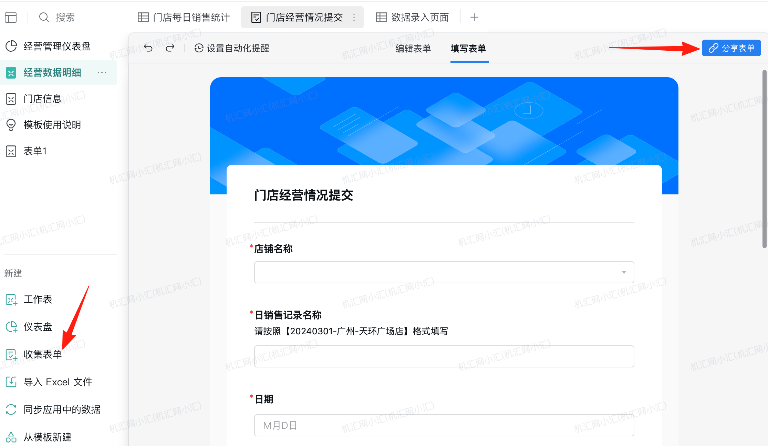Image resolution: width=768 pixels, height=446 pixels.
Task: Click the search magnifier icon
Action: pyautogui.click(x=44, y=17)
